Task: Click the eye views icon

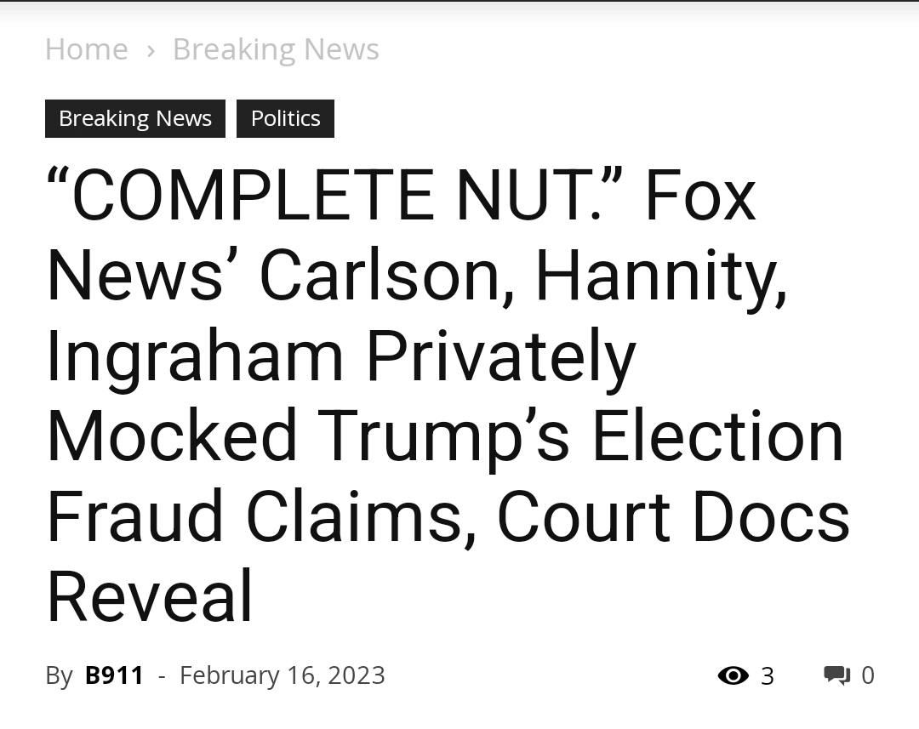Action: (x=733, y=675)
